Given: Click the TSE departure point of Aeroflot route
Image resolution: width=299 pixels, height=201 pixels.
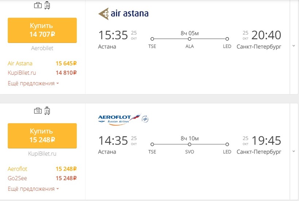Looking at the screenshot, I should click(x=152, y=144).
